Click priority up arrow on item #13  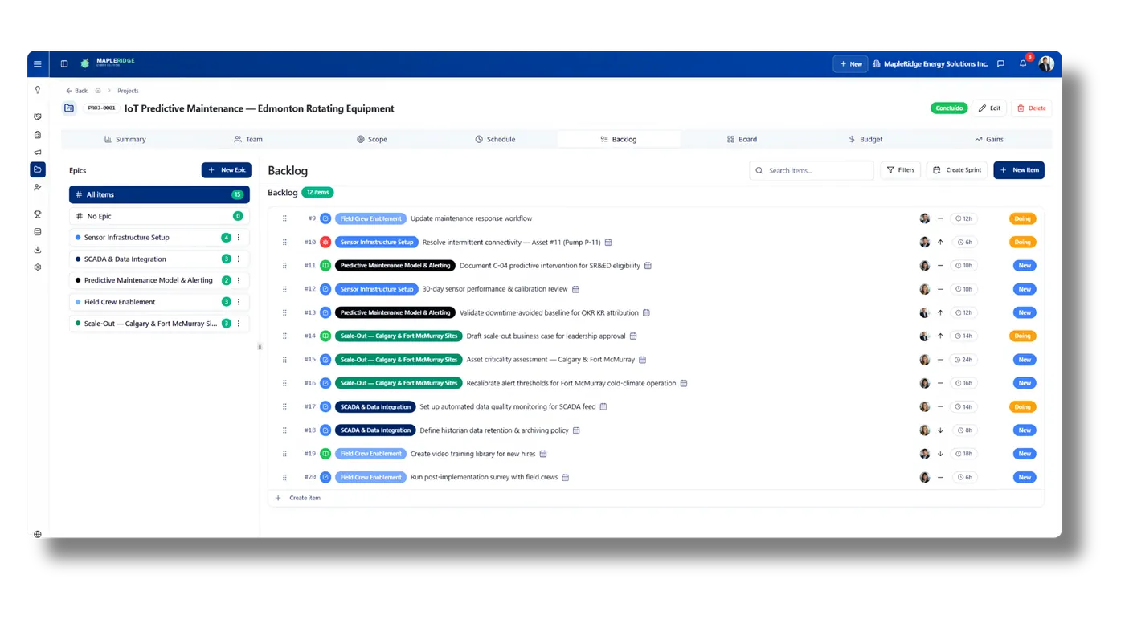pos(940,312)
